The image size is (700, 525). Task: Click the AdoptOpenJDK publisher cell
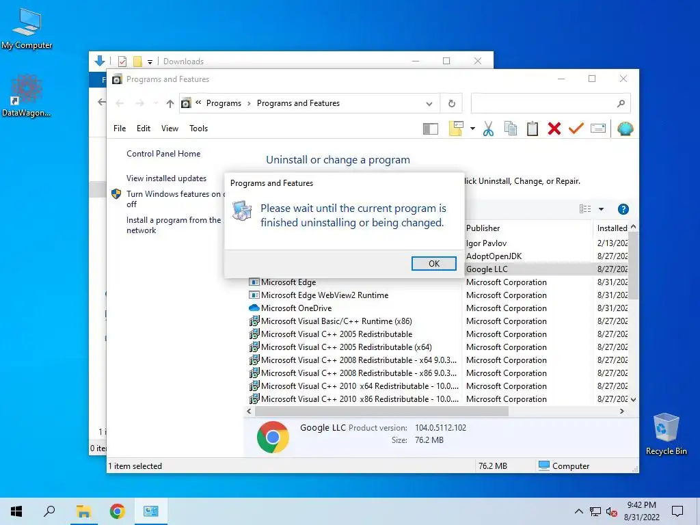coord(494,256)
